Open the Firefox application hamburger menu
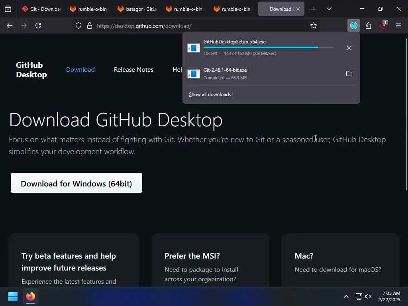 click(x=398, y=25)
